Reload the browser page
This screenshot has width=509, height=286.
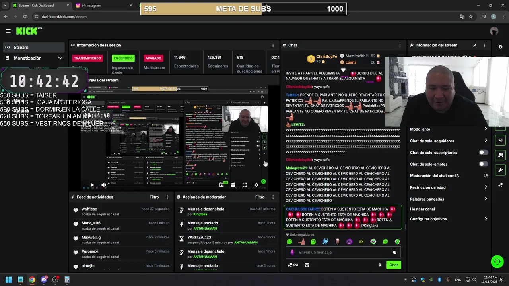(x=25, y=17)
